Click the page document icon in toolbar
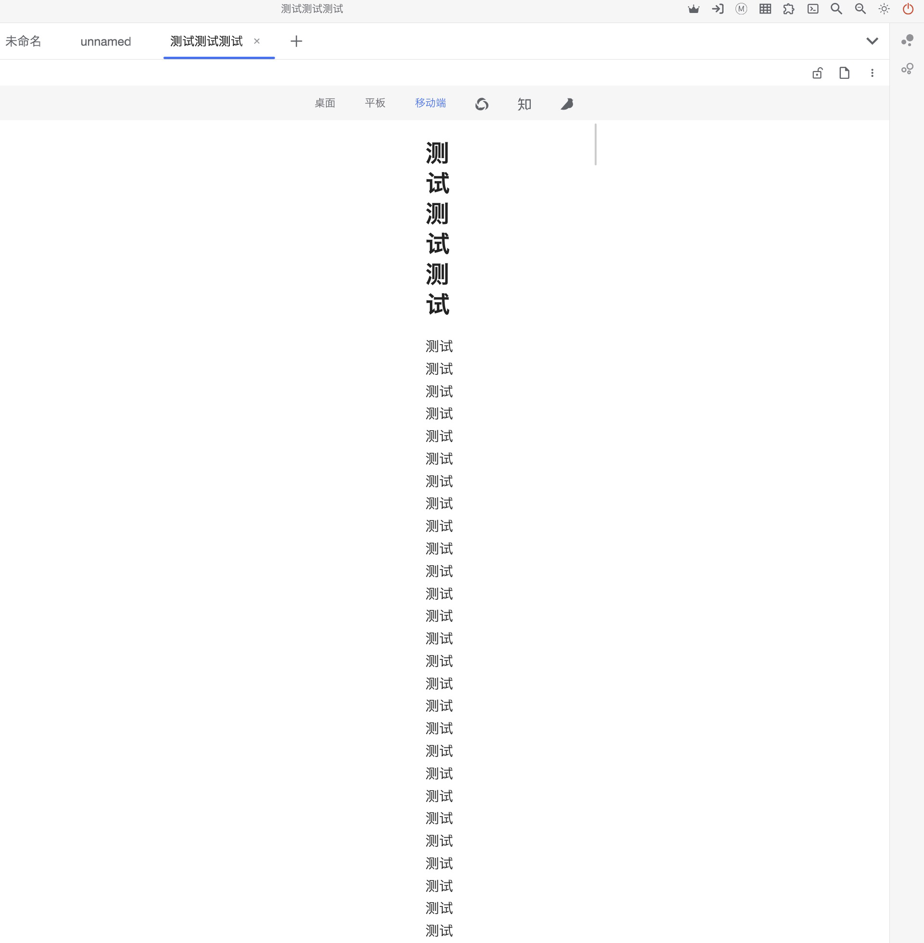The image size is (924, 943). 844,73
